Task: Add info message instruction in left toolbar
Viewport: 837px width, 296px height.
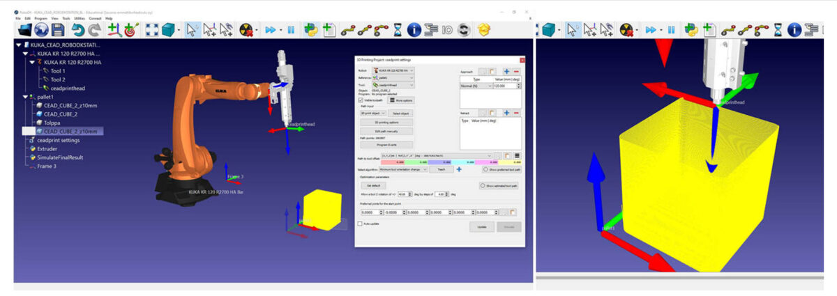Action: (x=414, y=29)
